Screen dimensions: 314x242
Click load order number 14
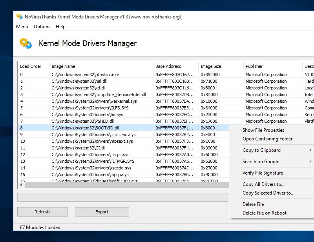[23, 168]
